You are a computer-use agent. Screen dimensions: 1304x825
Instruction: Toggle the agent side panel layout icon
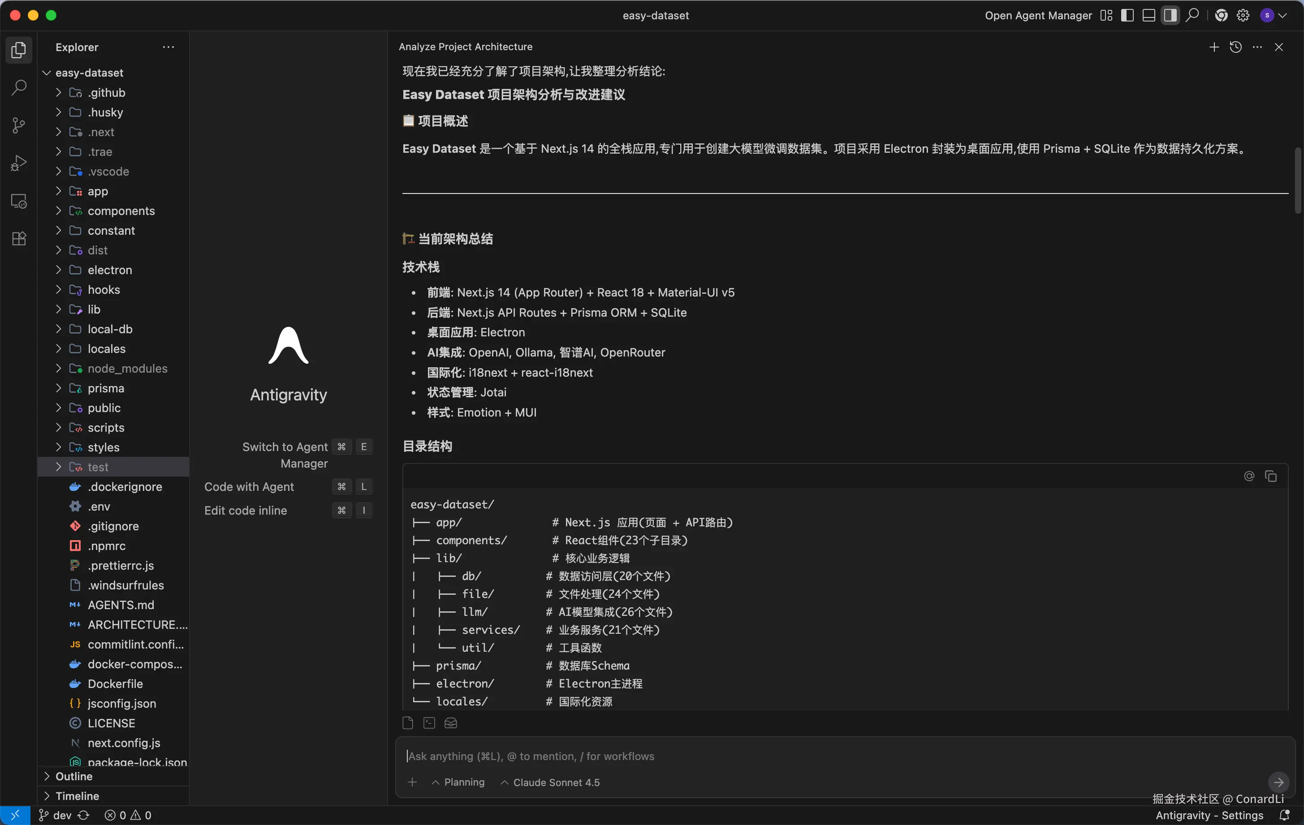(1170, 15)
